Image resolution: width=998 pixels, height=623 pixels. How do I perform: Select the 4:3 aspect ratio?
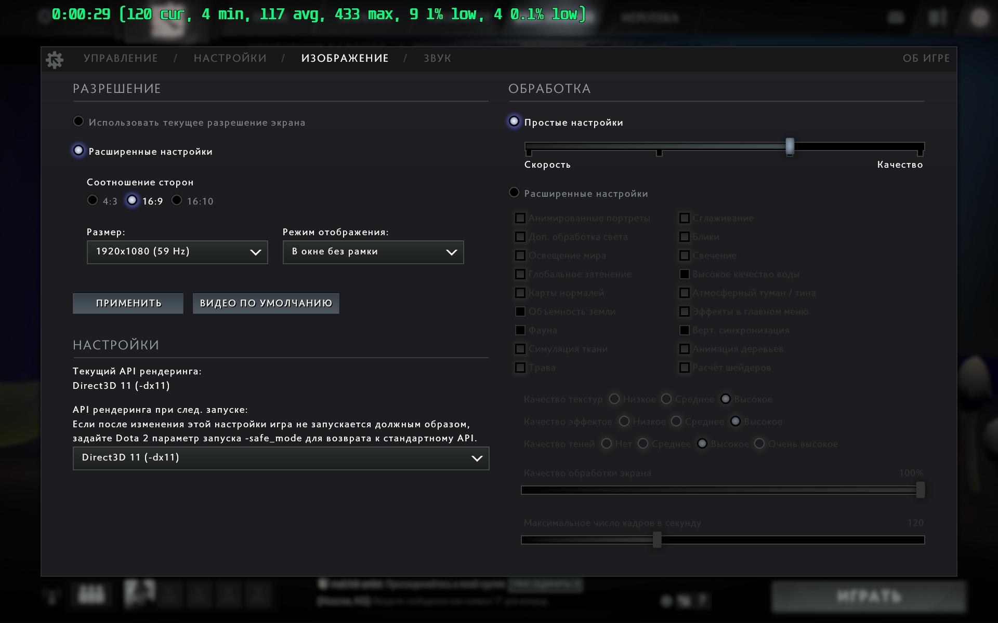(x=93, y=200)
